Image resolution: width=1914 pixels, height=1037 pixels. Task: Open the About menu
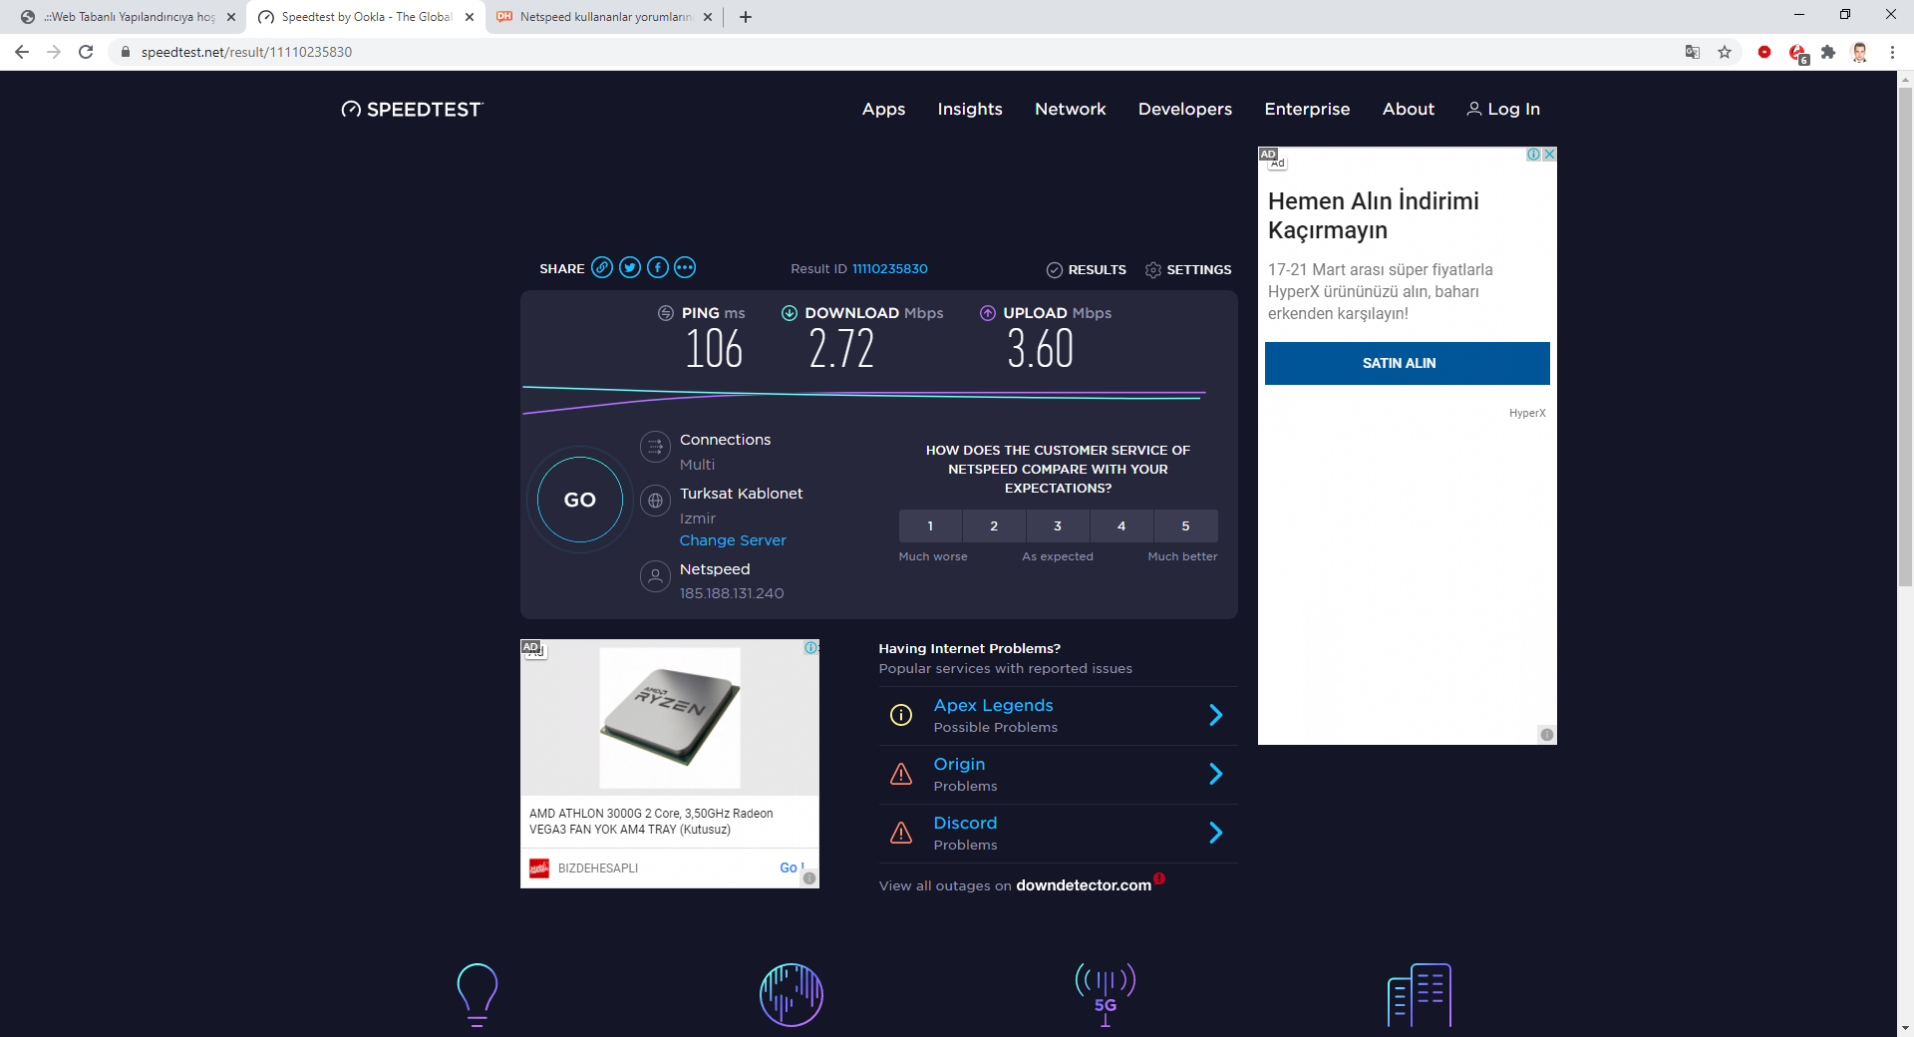coord(1409,109)
